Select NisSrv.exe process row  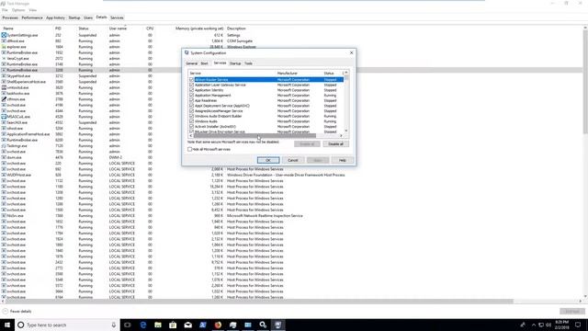point(292,216)
